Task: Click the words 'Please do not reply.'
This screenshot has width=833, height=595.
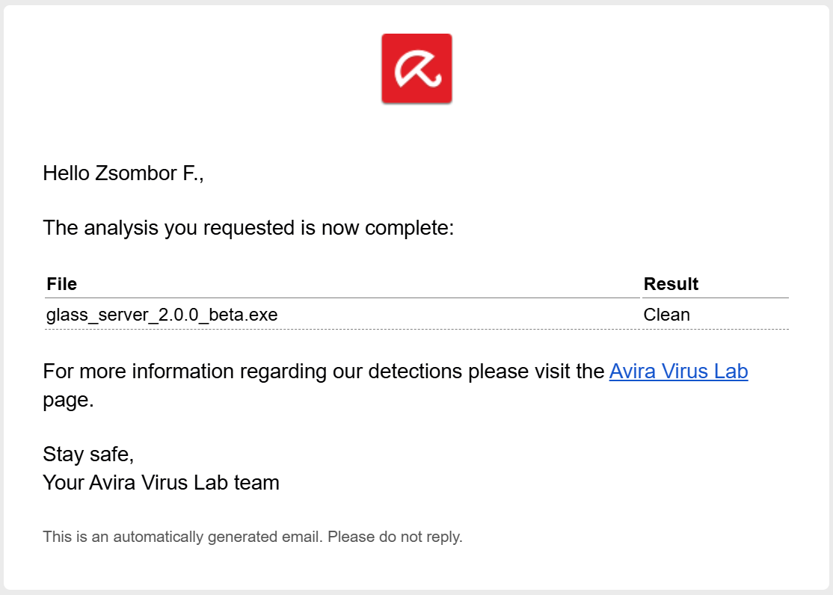Action: [395, 537]
